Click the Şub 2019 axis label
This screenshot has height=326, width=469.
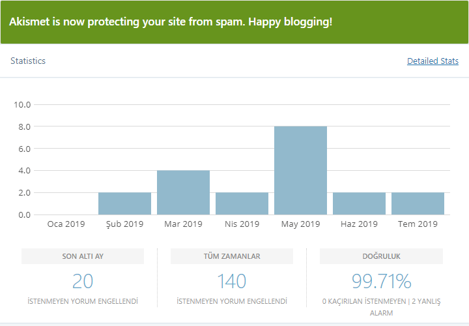pos(124,224)
